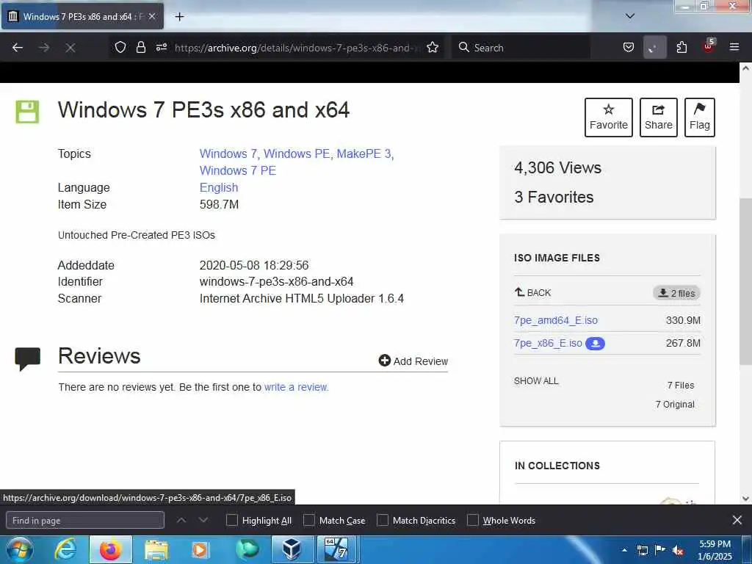Open Windows Media Player from taskbar

(200, 550)
